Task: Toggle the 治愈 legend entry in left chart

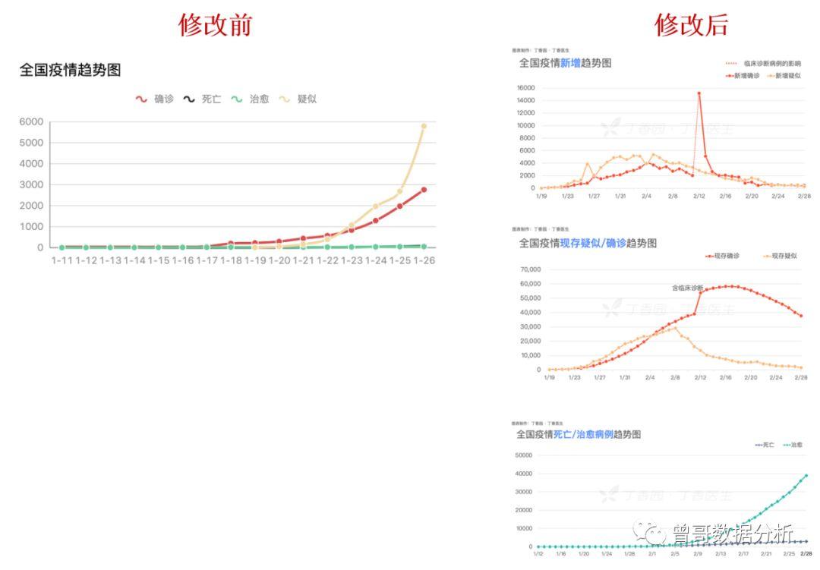Action: (250, 99)
